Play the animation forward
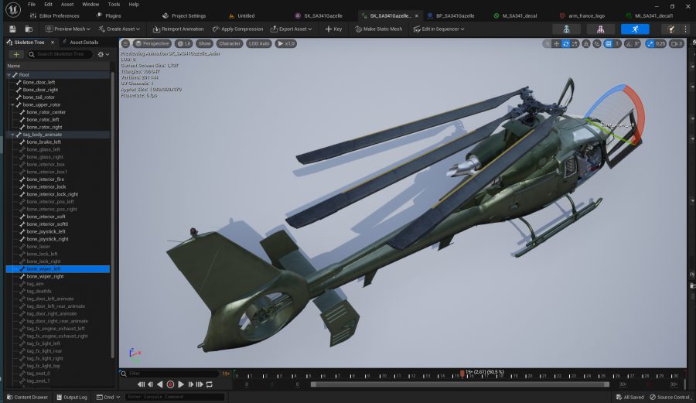The height and width of the screenshot is (403, 696). click(x=181, y=384)
